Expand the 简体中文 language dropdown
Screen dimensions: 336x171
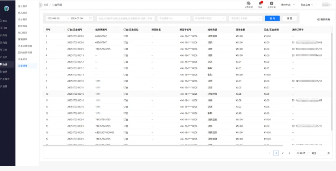(288, 5)
